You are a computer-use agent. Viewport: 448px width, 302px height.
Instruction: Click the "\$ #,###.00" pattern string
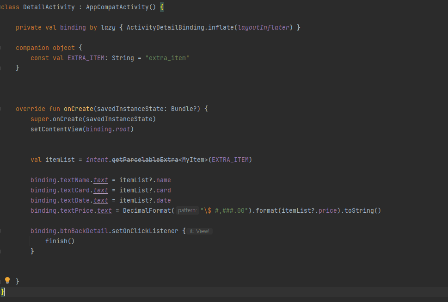point(224,210)
